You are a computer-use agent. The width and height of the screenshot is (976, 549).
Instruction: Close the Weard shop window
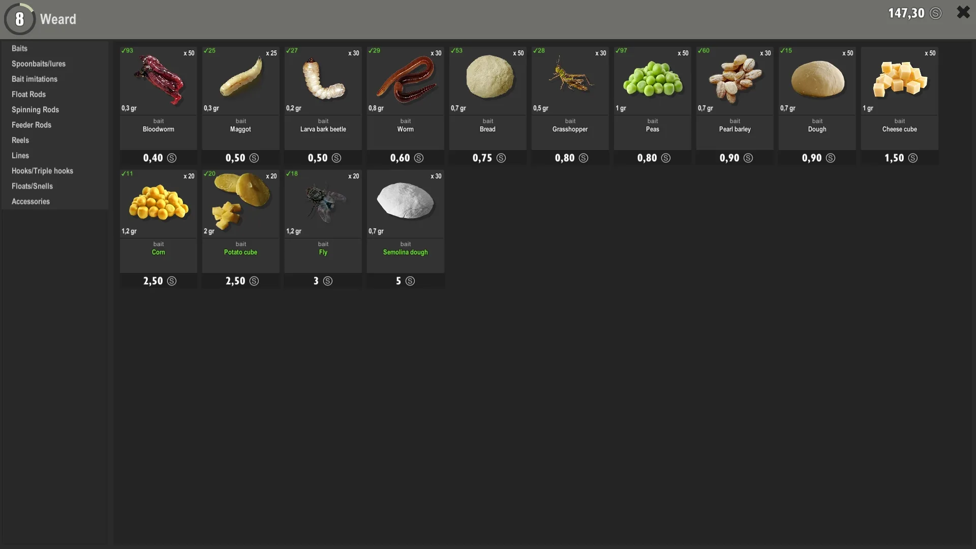963,13
